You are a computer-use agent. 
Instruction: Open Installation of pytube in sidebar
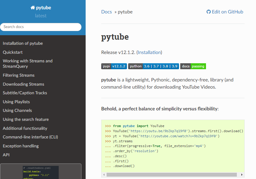coord(23,43)
